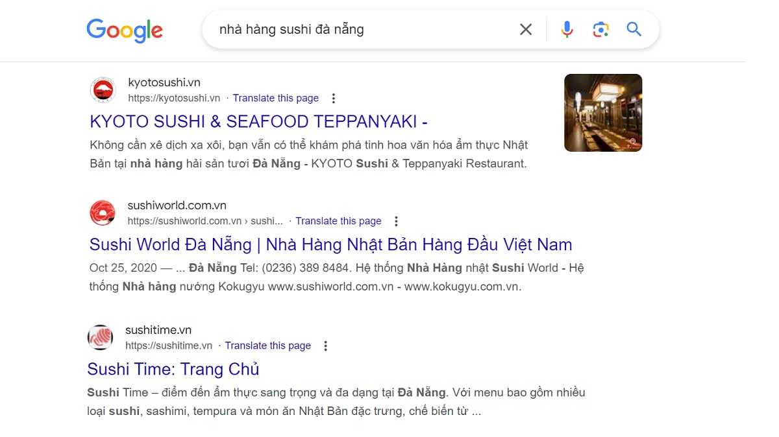Open Sushi Time: Trang Chủ result
This screenshot has height=437, width=779.
point(173,369)
